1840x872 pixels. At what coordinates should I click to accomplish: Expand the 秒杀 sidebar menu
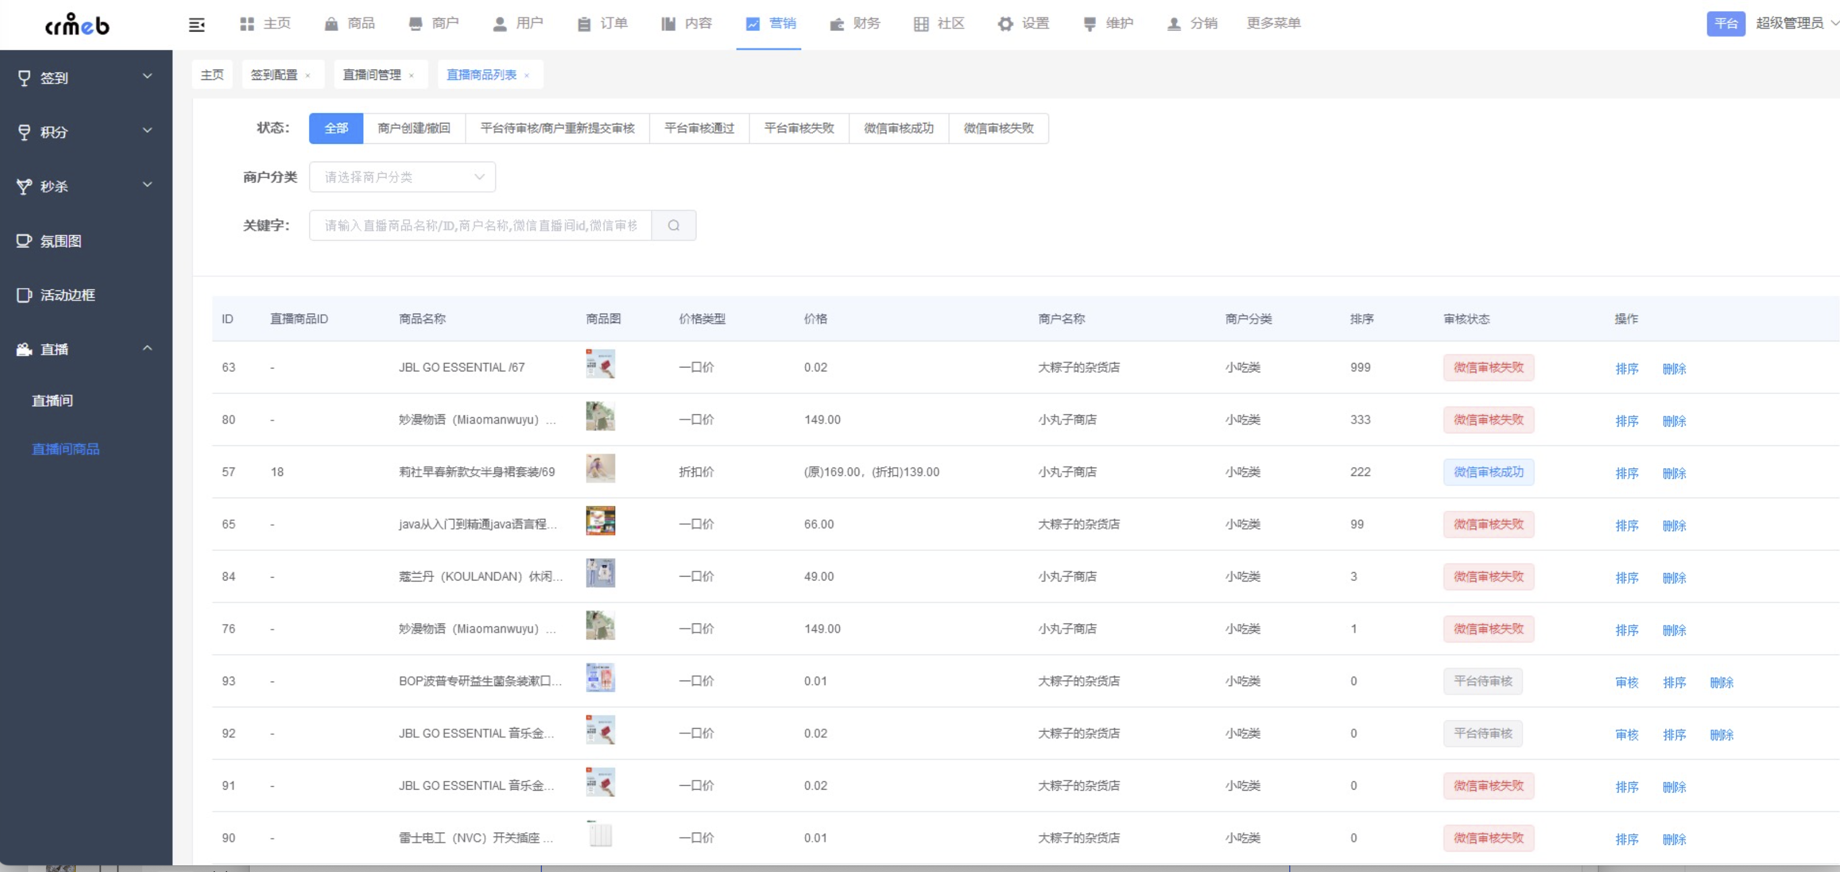[x=147, y=185]
